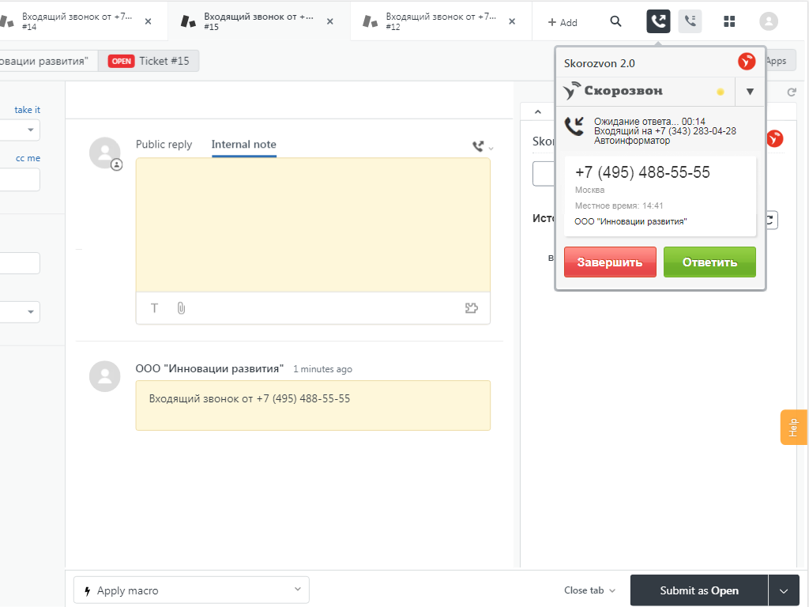Click the take it link
Screen dimensions: 809x607
click(x=27, y=110)
